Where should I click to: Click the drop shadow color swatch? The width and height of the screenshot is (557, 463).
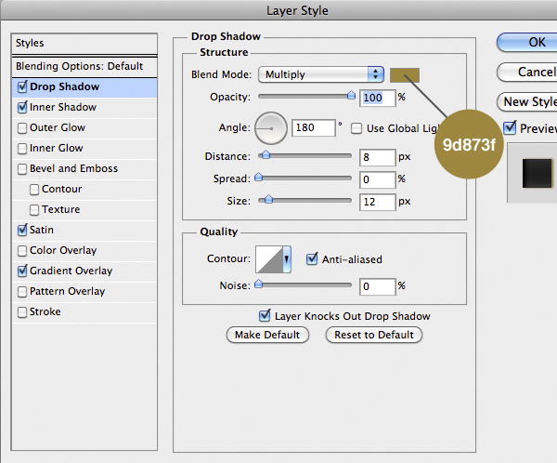tap(405, 74)
